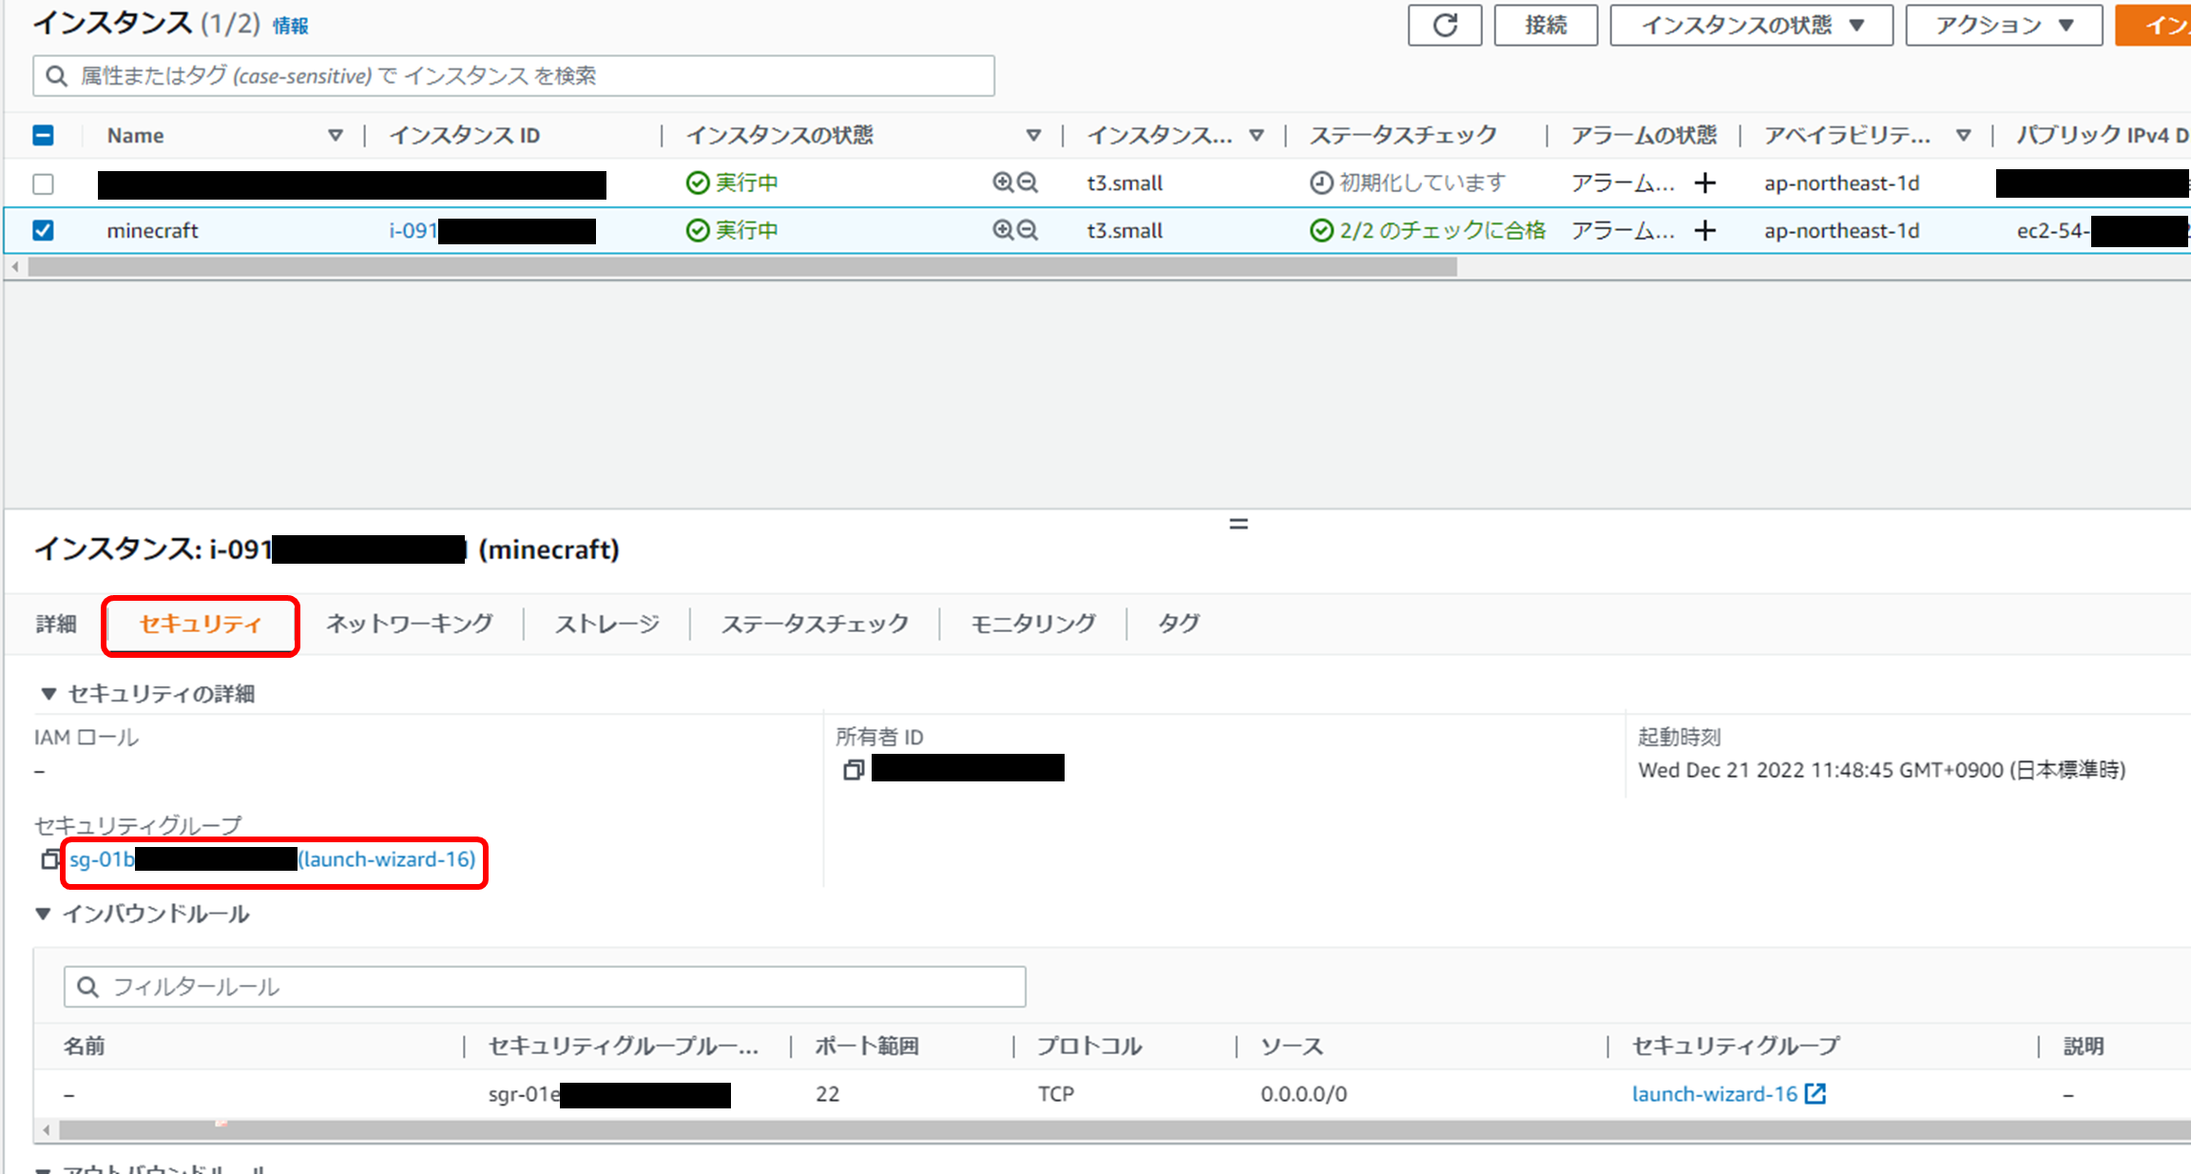Screen dimensions: 2191x1174
Task: Collapse the インバウンドルール section
Action: 44,913
